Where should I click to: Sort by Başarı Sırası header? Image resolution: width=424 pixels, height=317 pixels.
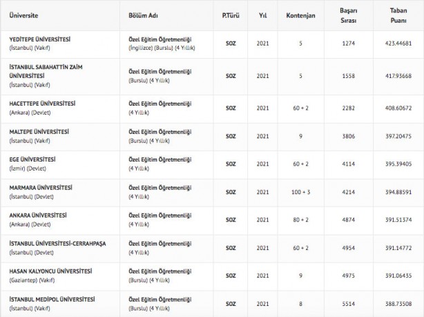coord(348,15)
